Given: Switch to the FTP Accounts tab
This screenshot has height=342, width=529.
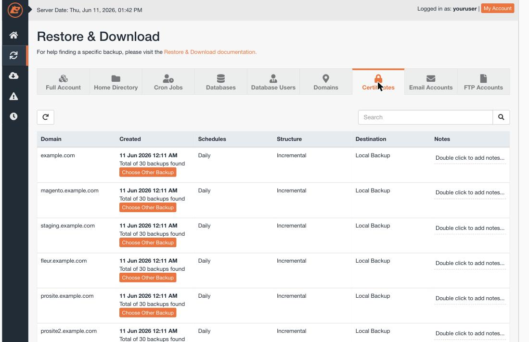Looking at the screenshot, I should tap(483, 82).
